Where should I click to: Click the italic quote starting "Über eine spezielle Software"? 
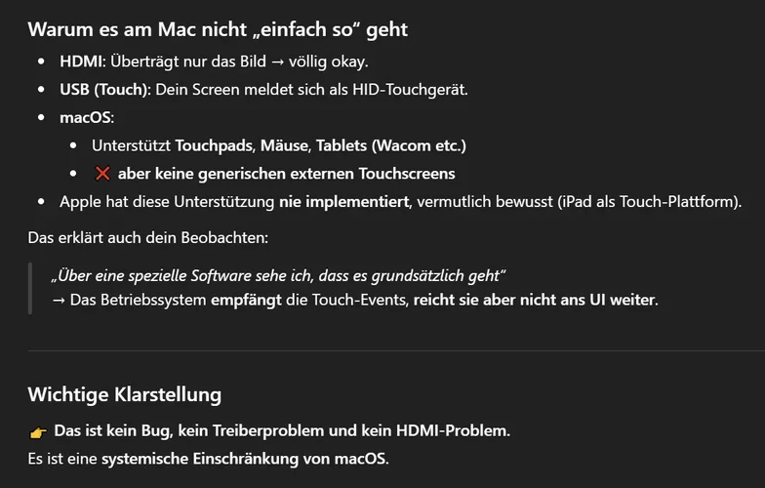coord(279,274)
